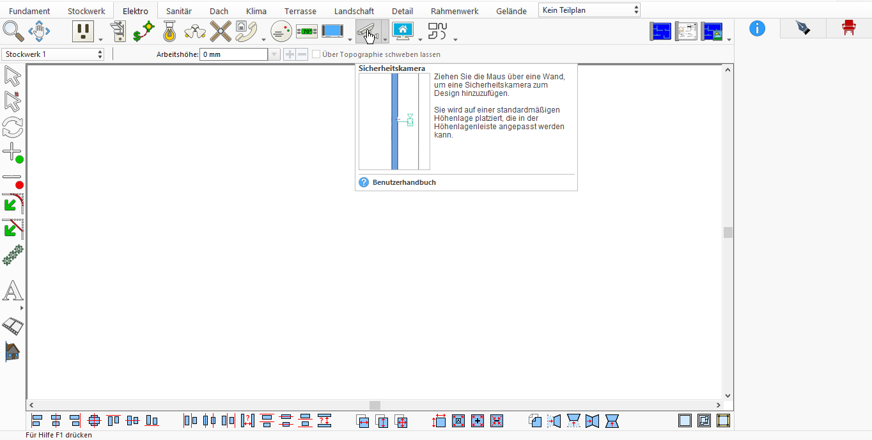Pick the light switch tool
The height and width of the screenshot is (440, 872).
(118, 31)
